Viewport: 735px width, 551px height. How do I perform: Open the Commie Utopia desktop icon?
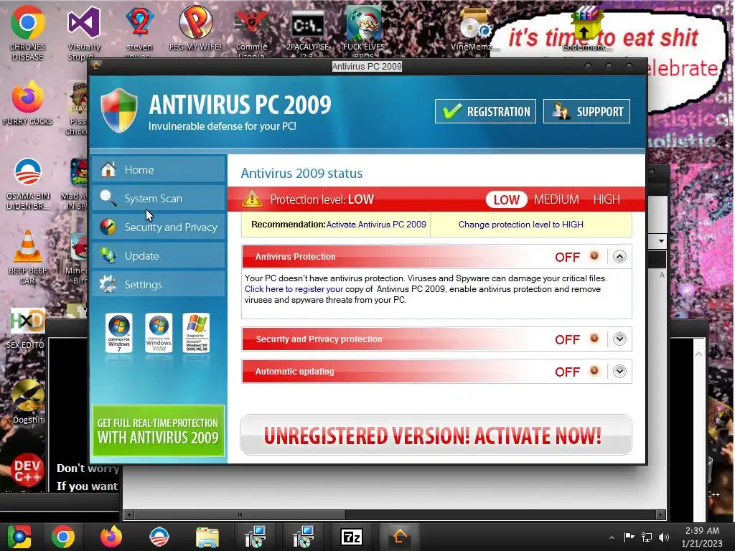[252, 30]
